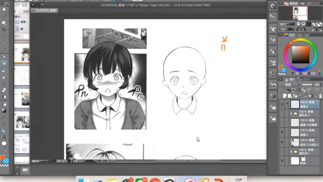The image size is (323, 182).
Task: Select the Rotate view tool
Action: pos(4,16)
